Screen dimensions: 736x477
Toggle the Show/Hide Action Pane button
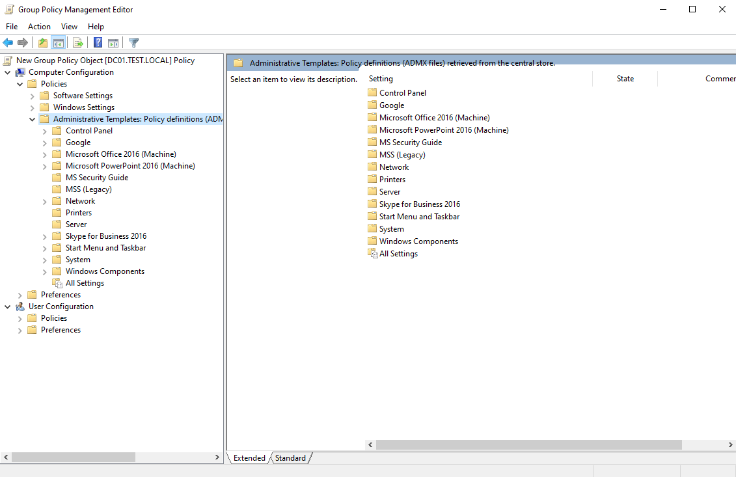pos(113,43)
